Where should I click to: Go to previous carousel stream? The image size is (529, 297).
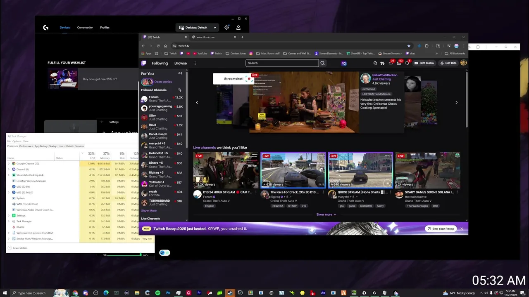click(197, 102)
